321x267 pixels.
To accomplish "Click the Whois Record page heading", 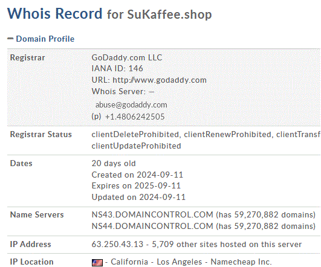I will pos(54,13).
